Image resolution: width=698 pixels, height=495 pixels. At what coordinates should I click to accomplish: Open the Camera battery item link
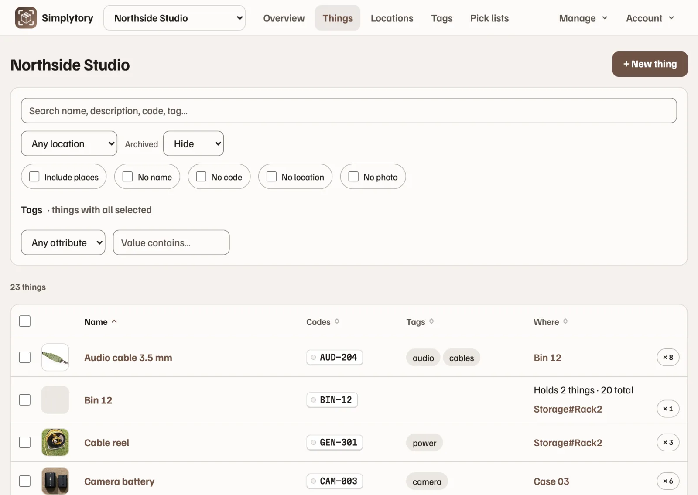pos(119,481)
